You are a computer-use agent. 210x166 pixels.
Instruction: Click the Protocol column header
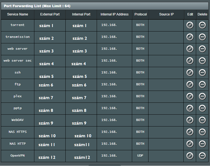(140, 14)
